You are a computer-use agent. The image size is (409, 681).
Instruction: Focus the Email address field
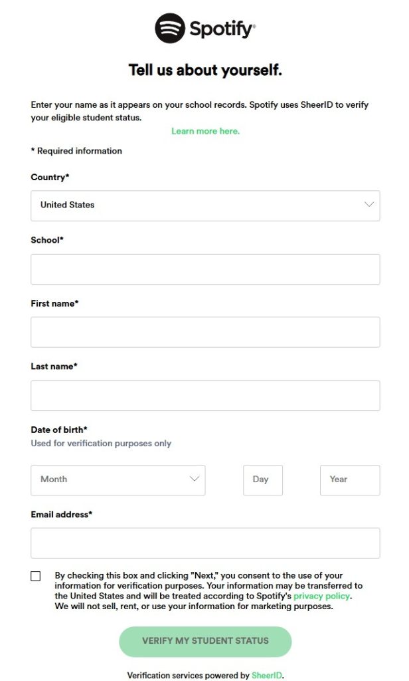205,543
